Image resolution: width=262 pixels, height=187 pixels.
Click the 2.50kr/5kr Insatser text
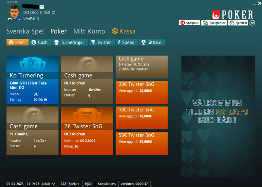tap(133, 69)
